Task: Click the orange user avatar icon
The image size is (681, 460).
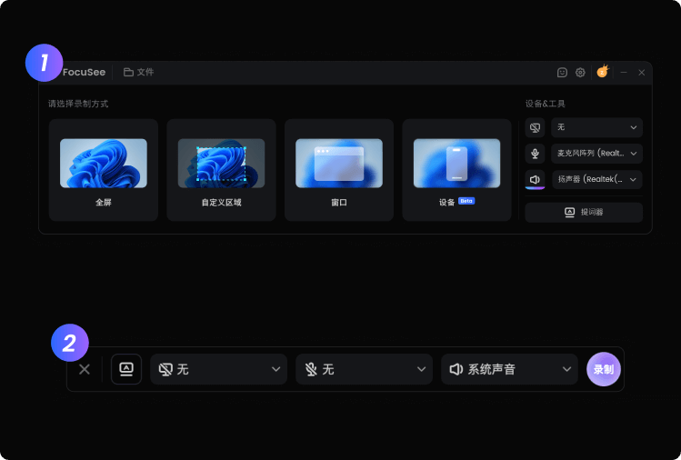Action: [x=603, y=72]
